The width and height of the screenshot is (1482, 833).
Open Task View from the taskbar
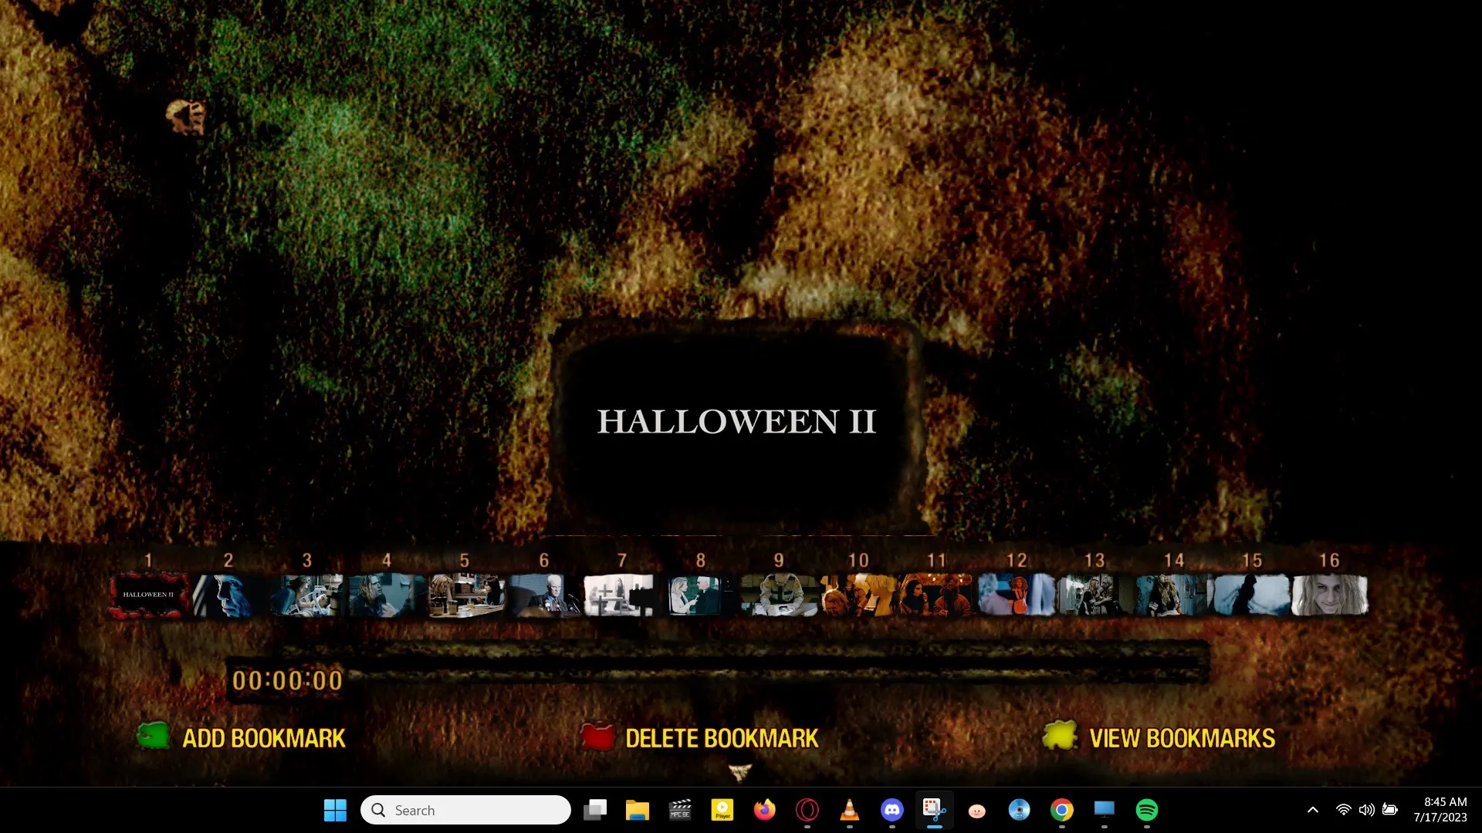point(594,810)
